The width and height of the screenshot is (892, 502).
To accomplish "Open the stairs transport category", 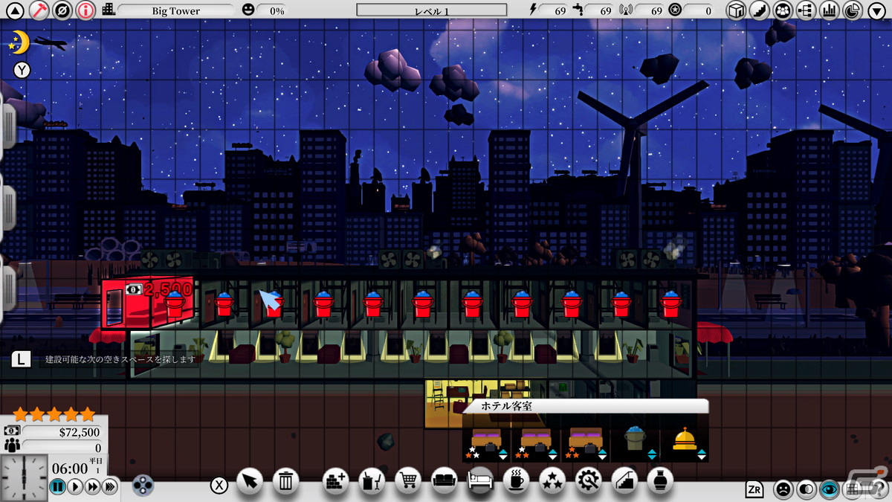I will tap(625, 481).
